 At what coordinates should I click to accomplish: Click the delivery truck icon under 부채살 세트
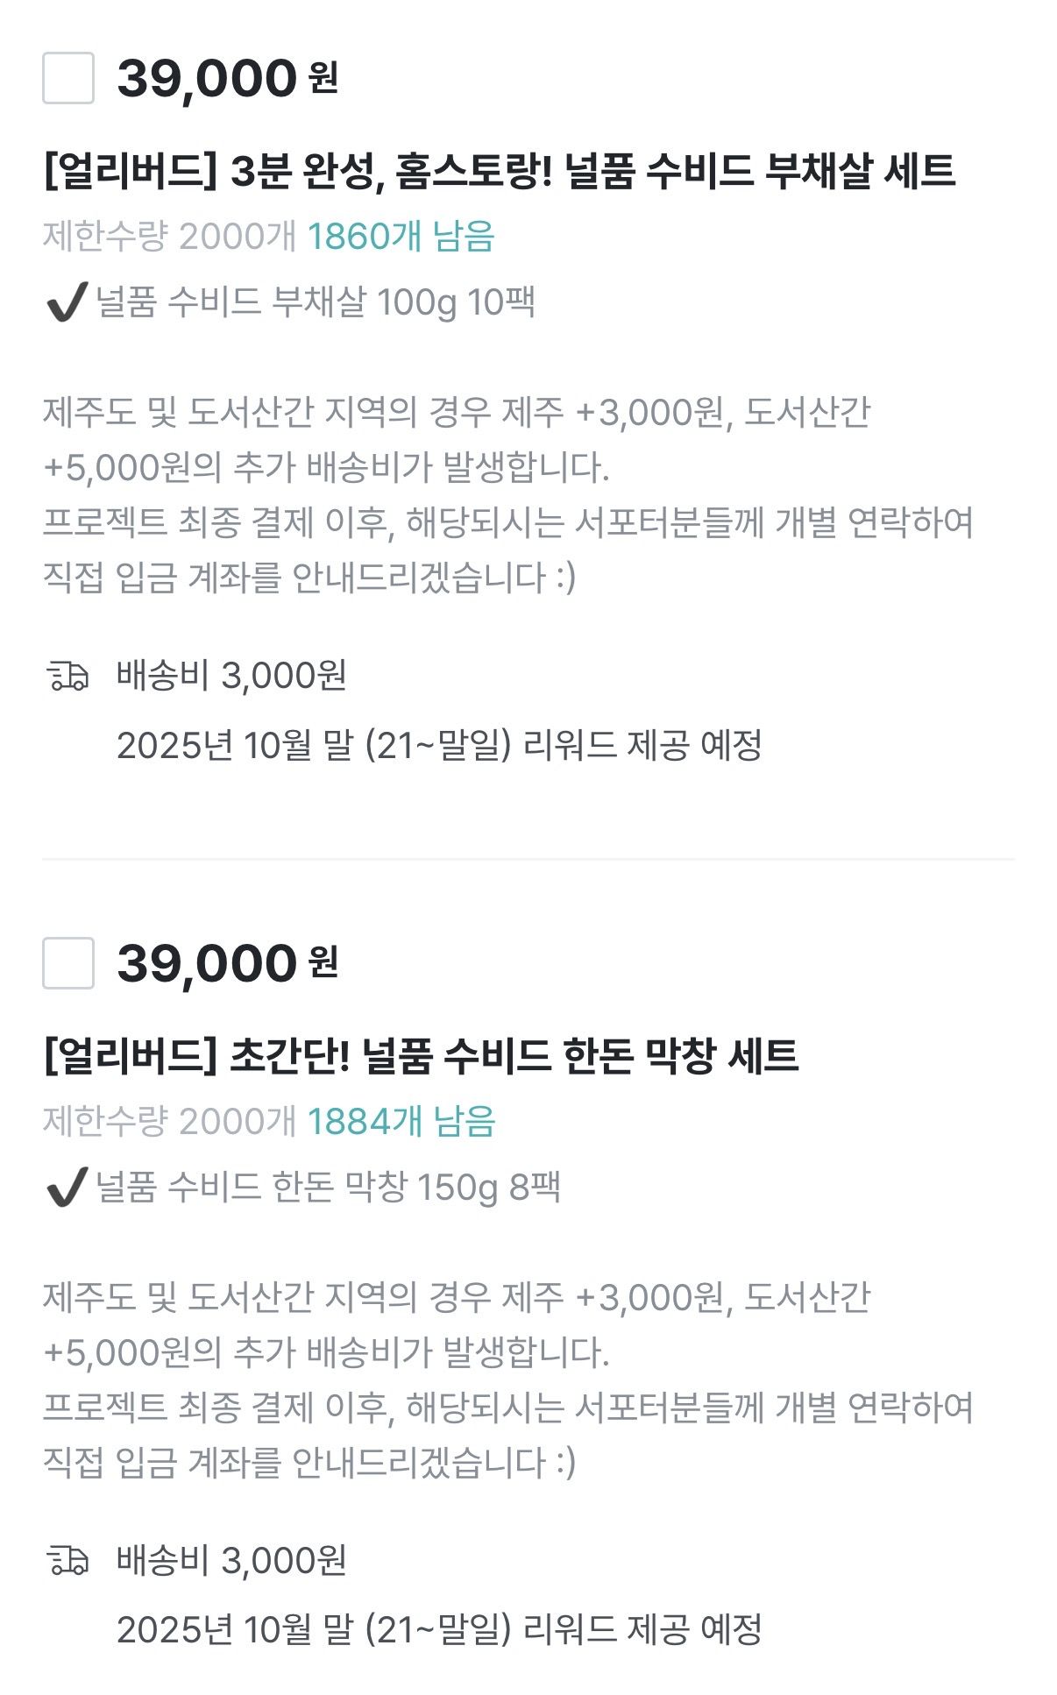click(x=67, y=677)
